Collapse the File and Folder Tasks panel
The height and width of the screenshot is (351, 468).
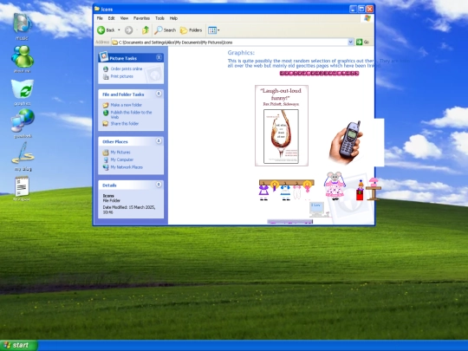[x=159, y=94]
